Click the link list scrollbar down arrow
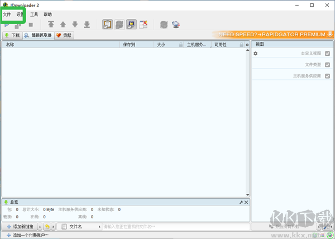This screenshot has height=239, width=335. pyautogui.click(x=247, y=194)
